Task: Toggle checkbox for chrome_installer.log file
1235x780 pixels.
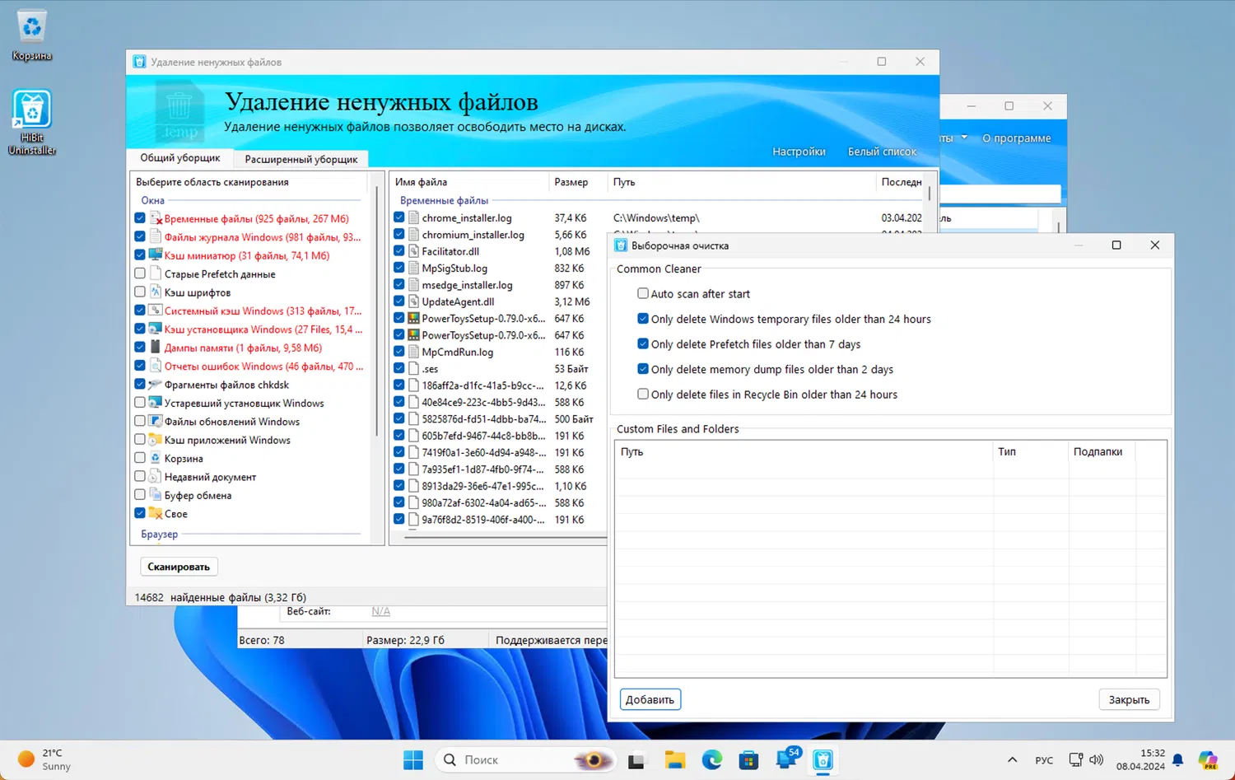Action: (399, 217)
